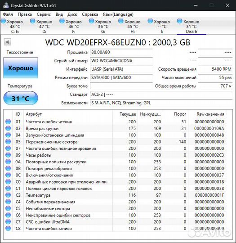Image resolution: width=236 pixels, height=243 pixels.
Task: Select row Часы работы
Action: [x=115, y=155]
